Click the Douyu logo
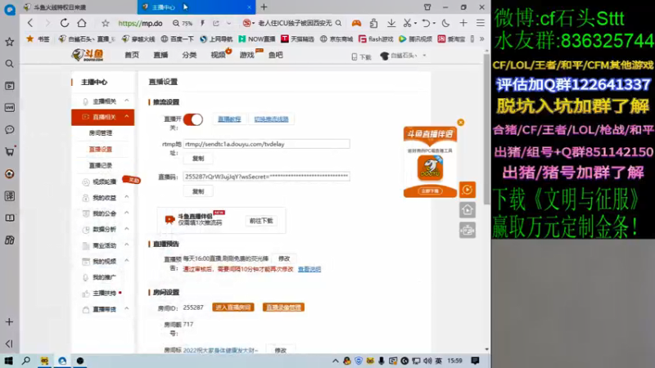 click(x=88, y=55)
